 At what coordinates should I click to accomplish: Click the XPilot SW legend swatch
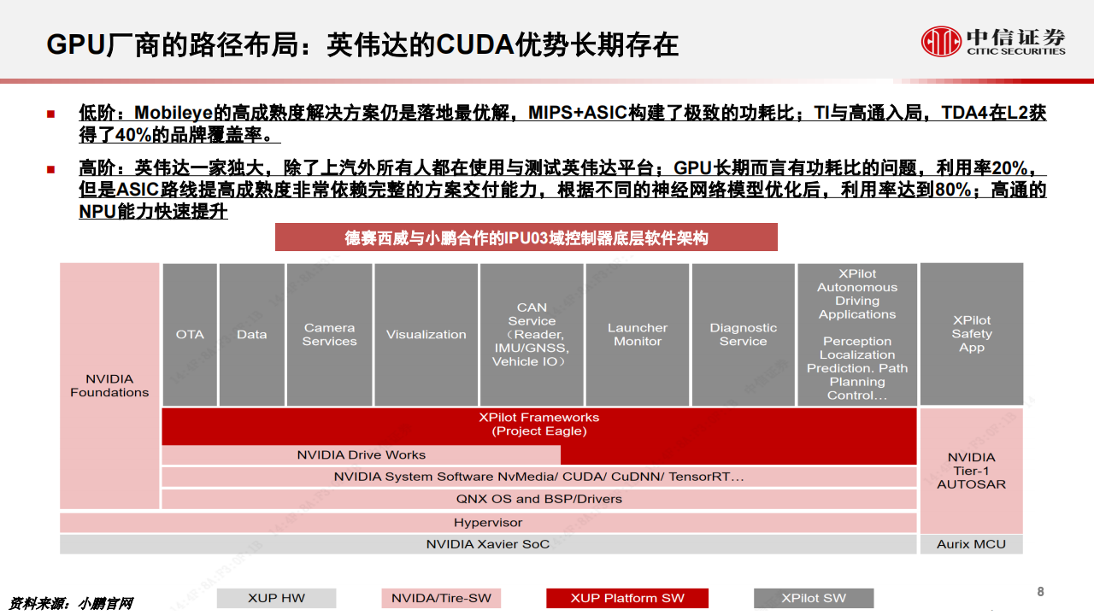tap(814, 598)
